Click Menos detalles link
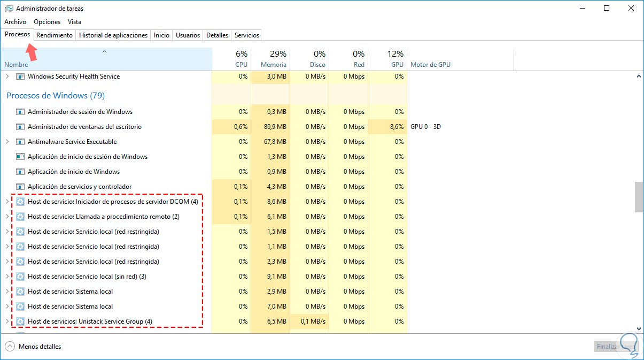The image size is (644, 360). tap(40, 347)
